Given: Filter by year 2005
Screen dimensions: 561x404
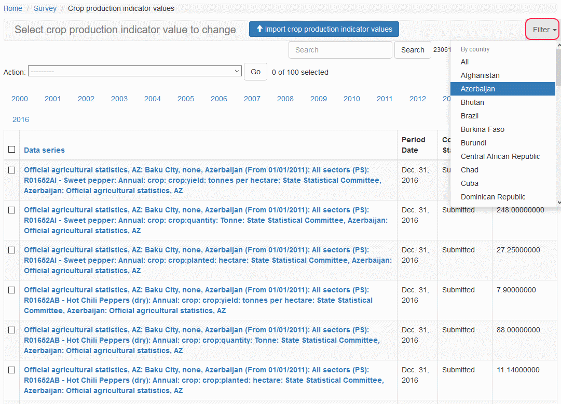Looking at the screenshot, I should [x=186, y=99].
